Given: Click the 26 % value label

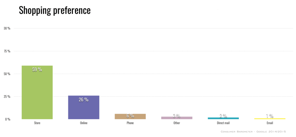Looking at the screenshot, I should 83,100.
